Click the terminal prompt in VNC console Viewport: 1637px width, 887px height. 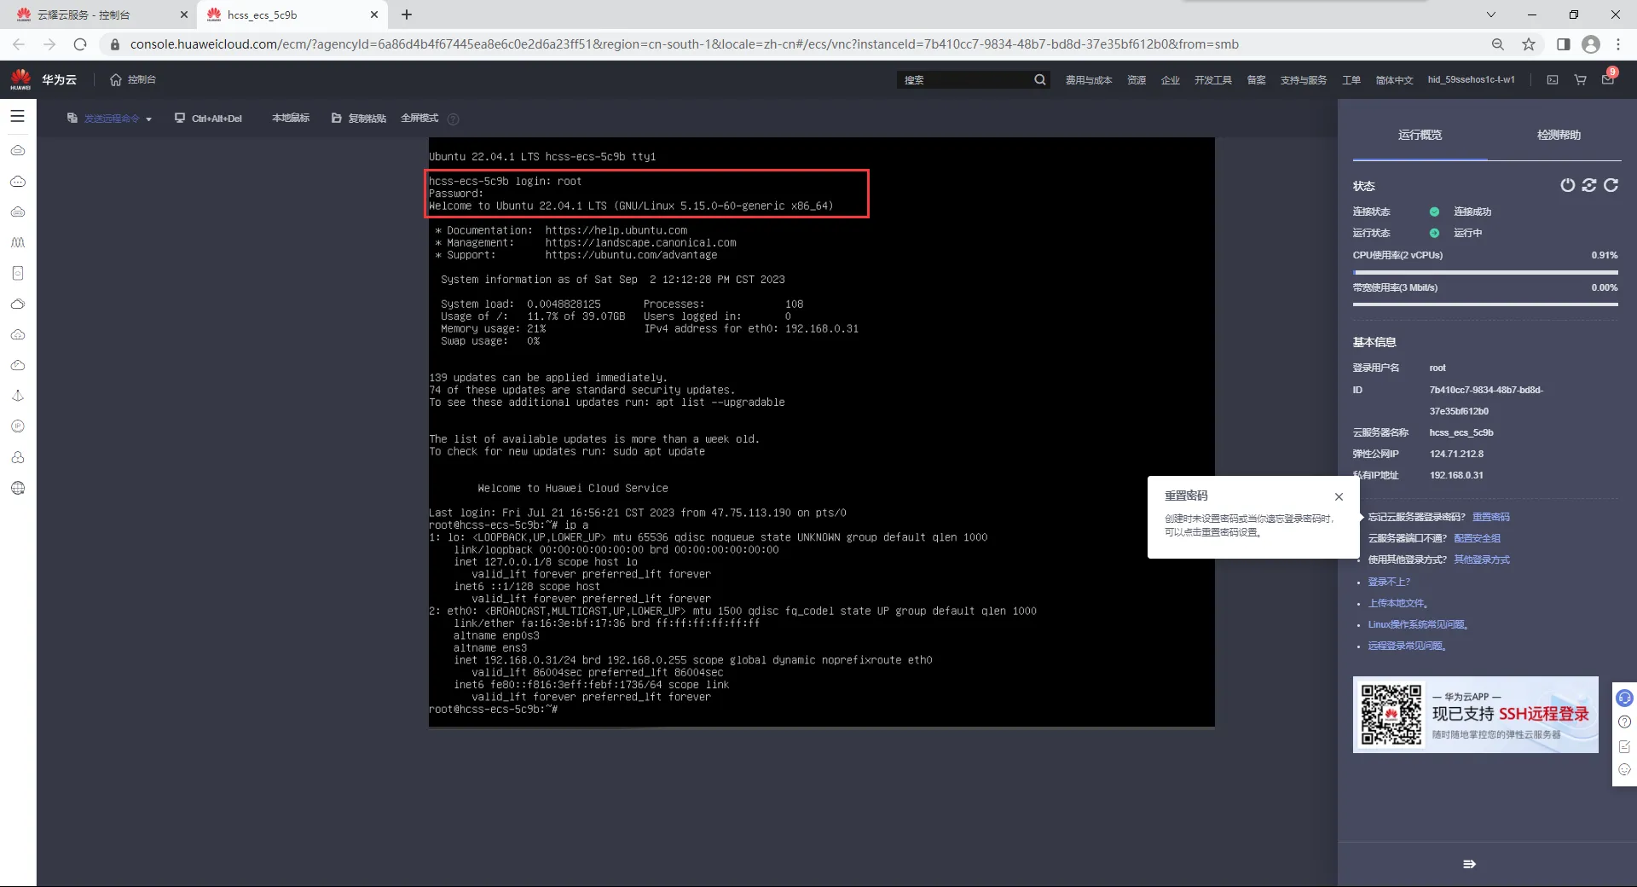tap(494, 710)
